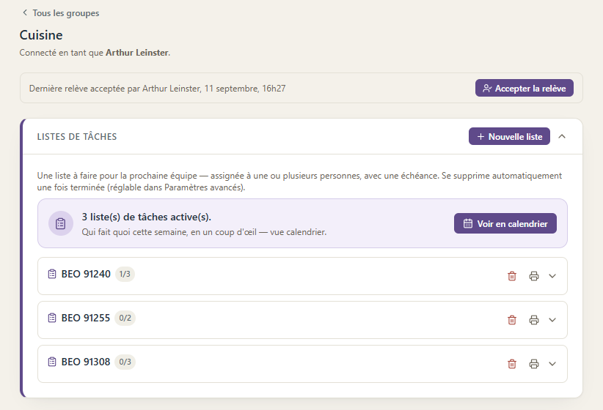Click the Cuisine group heading

(x=41, y=35)
